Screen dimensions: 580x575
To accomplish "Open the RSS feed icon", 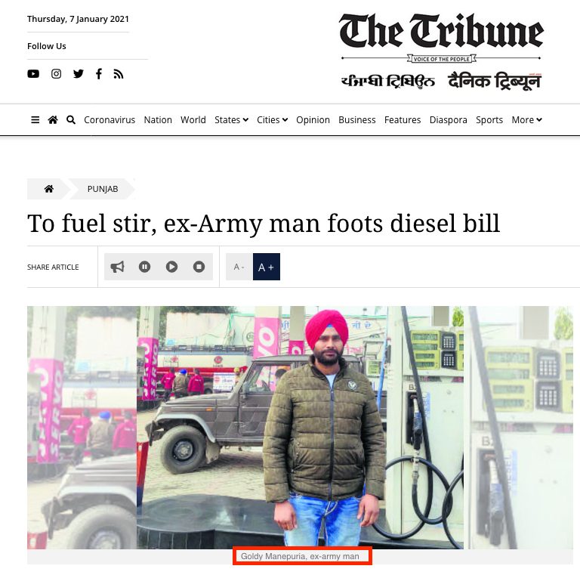I will (x=119, y=74).
